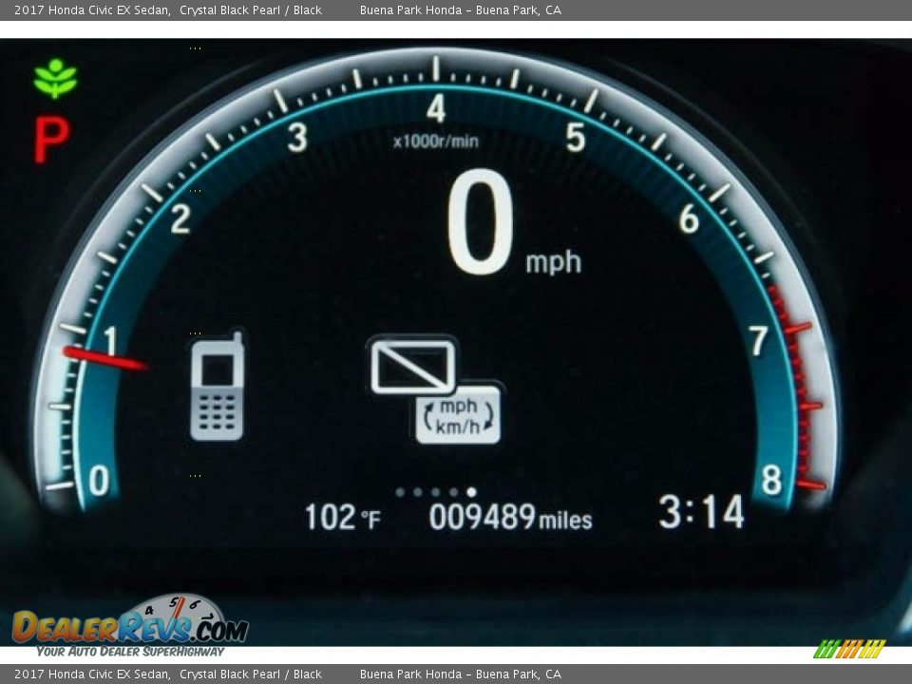Click the x1000r/min label
Screen dimensions: 912x684
pyautogui.click(x=436, y=142)
